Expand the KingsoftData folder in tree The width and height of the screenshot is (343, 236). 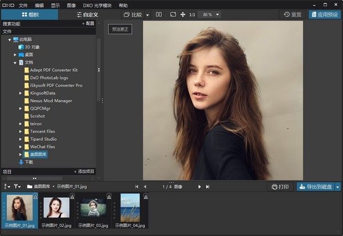[x=21, y=93]
